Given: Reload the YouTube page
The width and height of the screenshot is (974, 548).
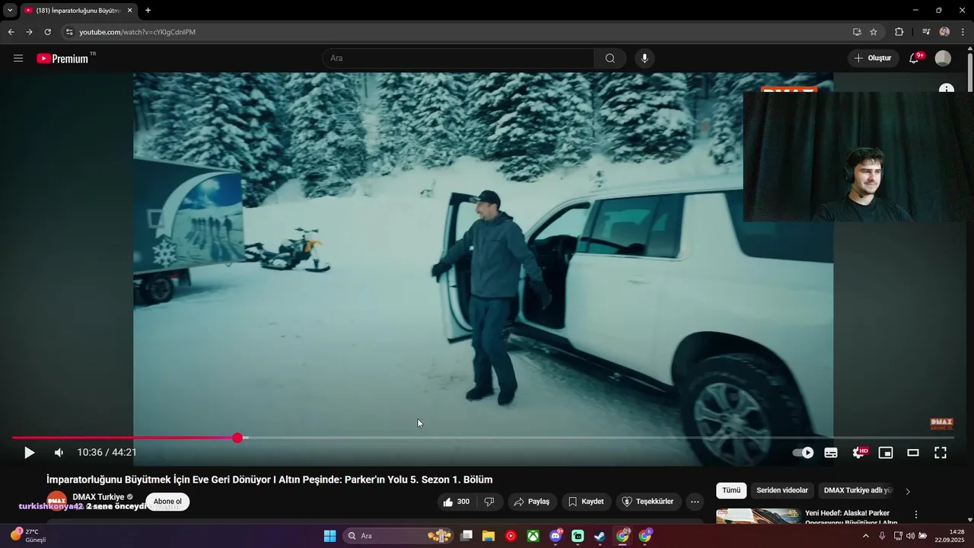Looking at the screenshot, I should (47, 32).
